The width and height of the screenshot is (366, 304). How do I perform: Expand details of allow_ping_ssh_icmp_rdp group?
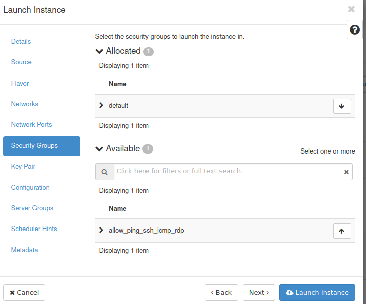(x=101, y=231)
